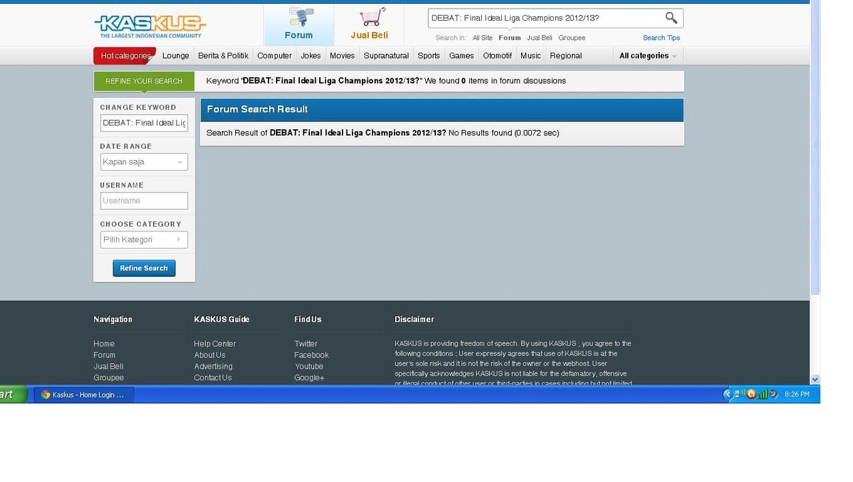The width and height of the screenshot is (853, 482).
Task: Open the Advertising link
Action: pos(213,367)
